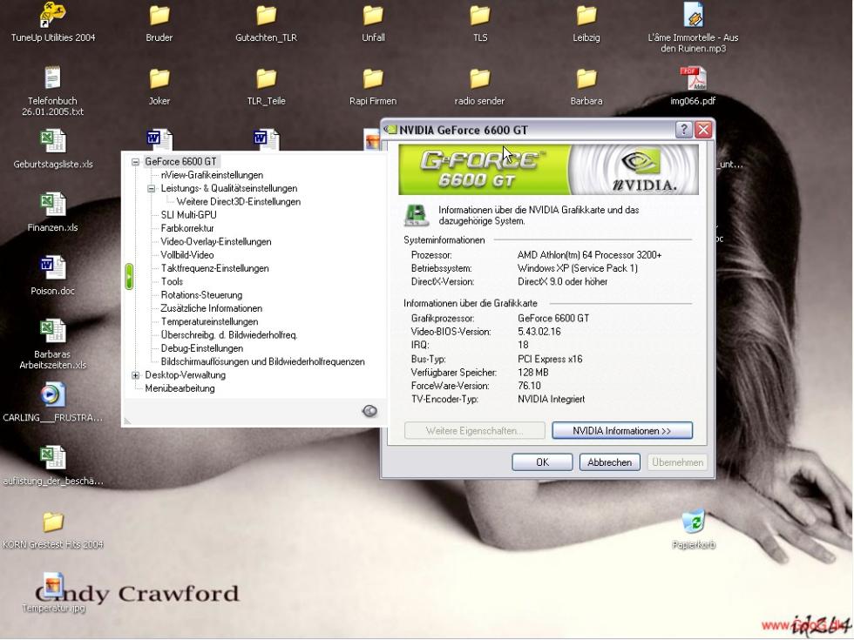Open Taktfrequenz-Einstellungen page

pos(214,268)
